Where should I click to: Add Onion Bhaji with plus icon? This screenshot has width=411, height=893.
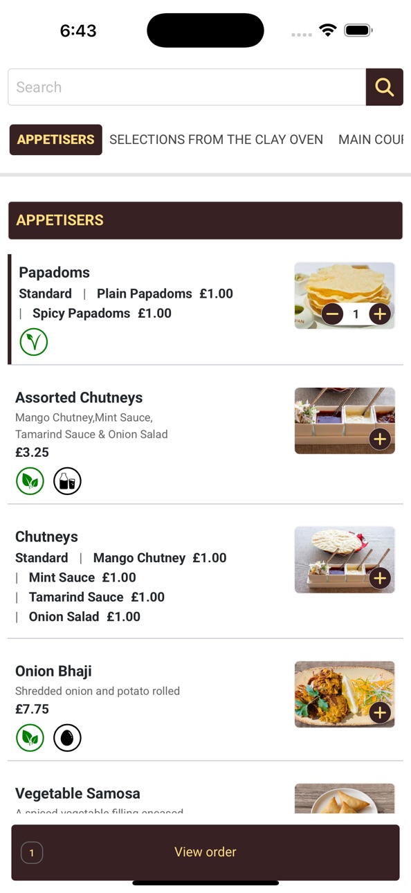click(x=380, y=712)
